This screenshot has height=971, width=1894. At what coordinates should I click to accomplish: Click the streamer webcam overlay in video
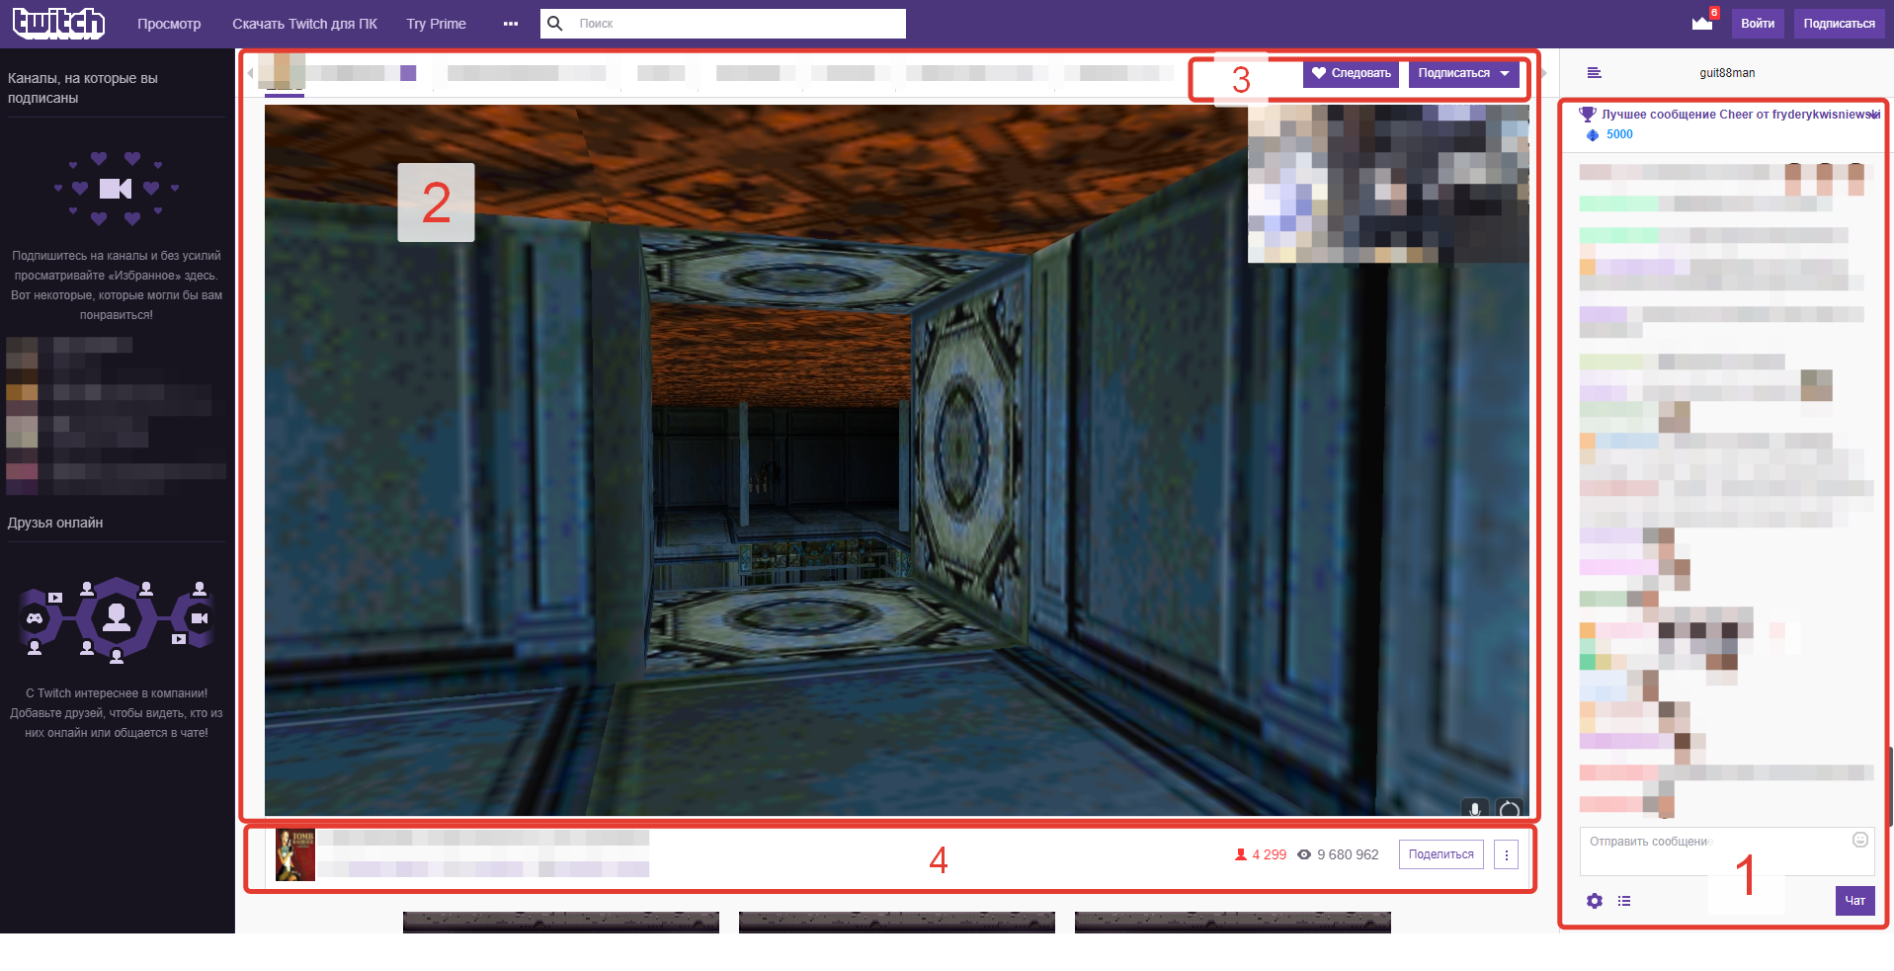point(1388,184)
